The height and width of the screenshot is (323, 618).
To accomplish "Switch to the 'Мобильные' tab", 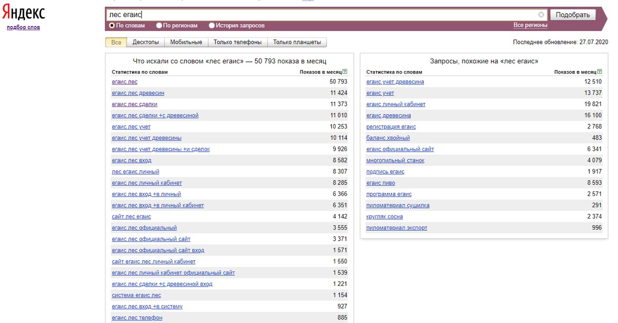I will pos(186,42).
